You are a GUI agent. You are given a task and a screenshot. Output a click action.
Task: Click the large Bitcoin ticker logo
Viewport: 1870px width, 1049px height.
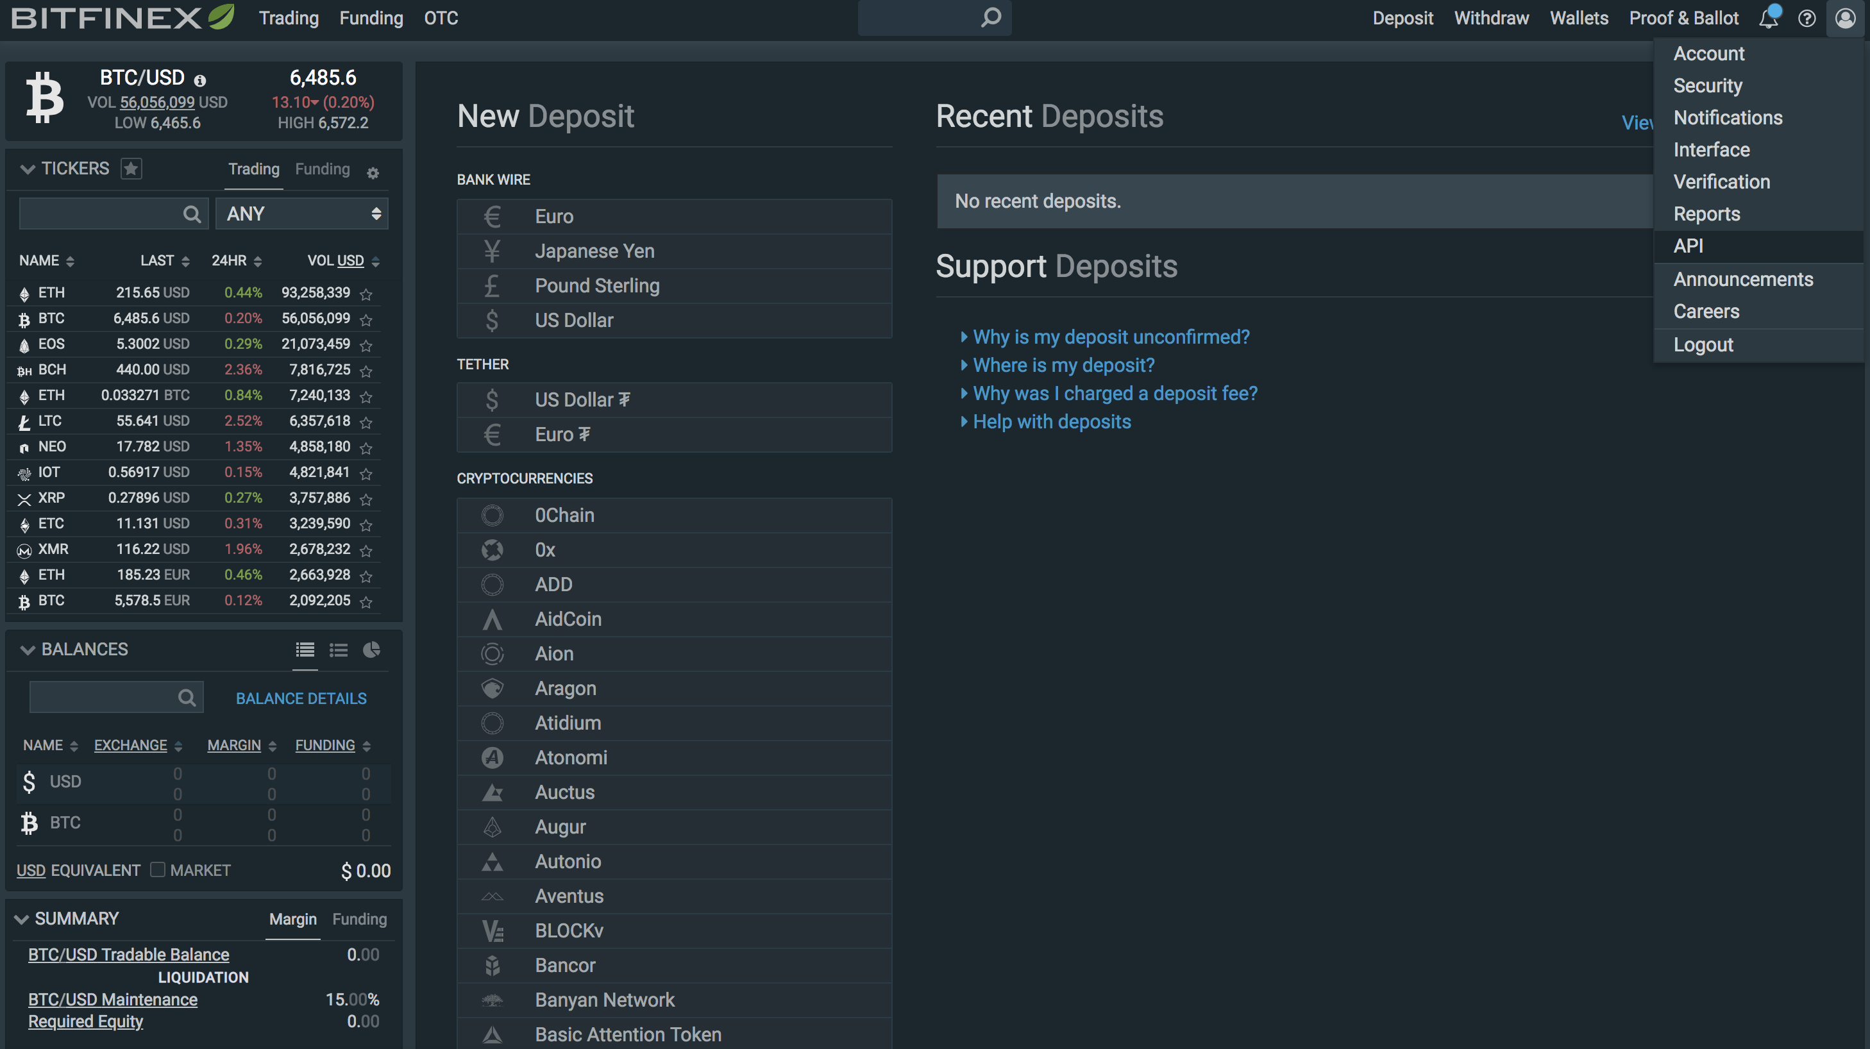44,97
